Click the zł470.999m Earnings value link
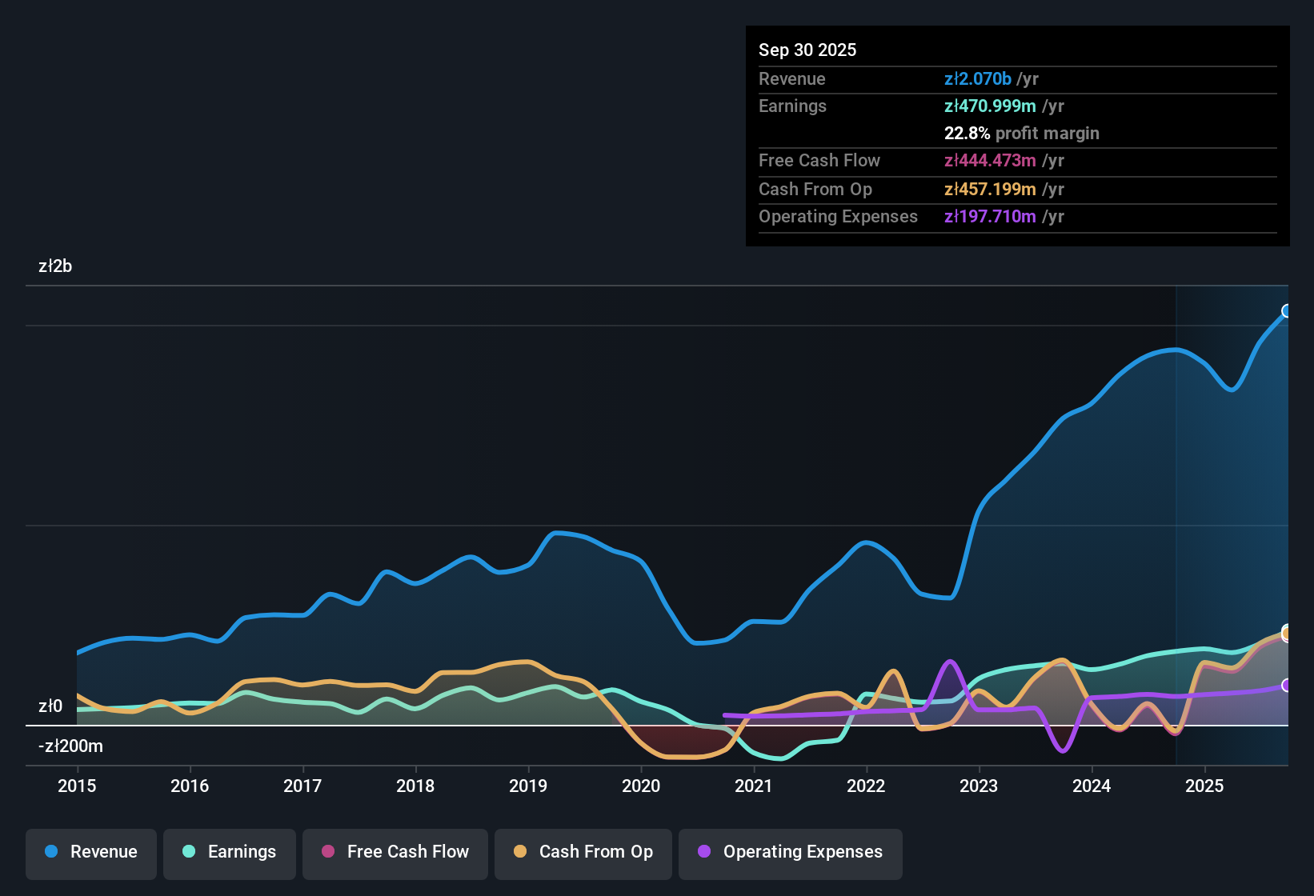Viewport: 1314px width, 896px height. pos(990,106)
